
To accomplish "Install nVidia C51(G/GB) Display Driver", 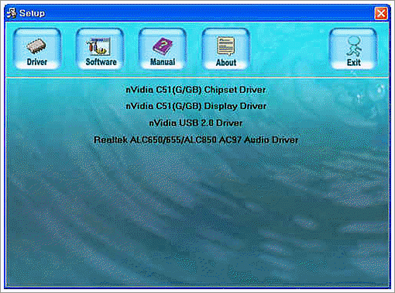I will [196, 106].
